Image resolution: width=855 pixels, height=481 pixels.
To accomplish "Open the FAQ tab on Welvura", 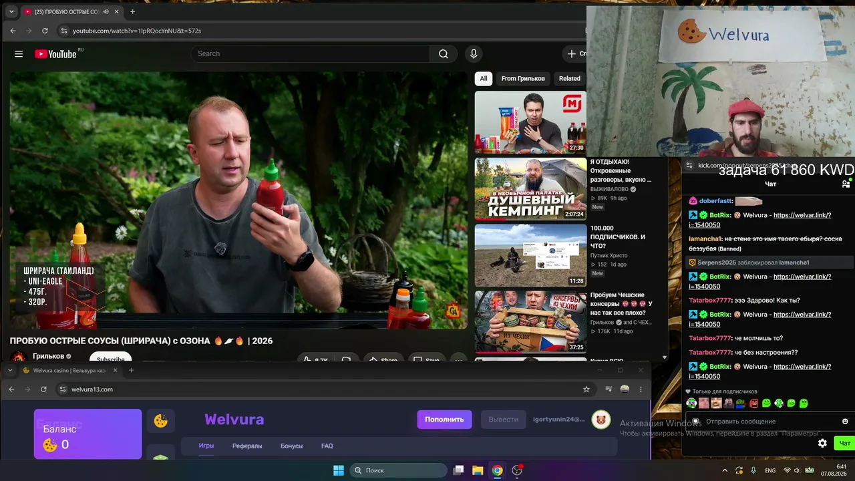I will click(327, 446).
